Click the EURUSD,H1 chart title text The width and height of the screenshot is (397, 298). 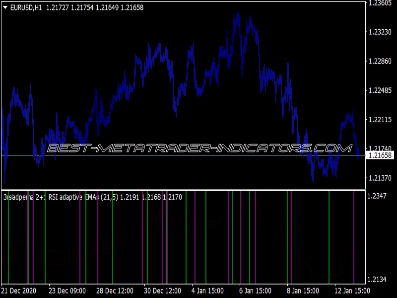(x=26, y=8)
